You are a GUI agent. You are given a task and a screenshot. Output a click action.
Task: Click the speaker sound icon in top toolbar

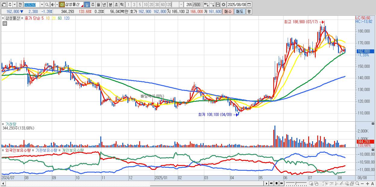point(53,5)
